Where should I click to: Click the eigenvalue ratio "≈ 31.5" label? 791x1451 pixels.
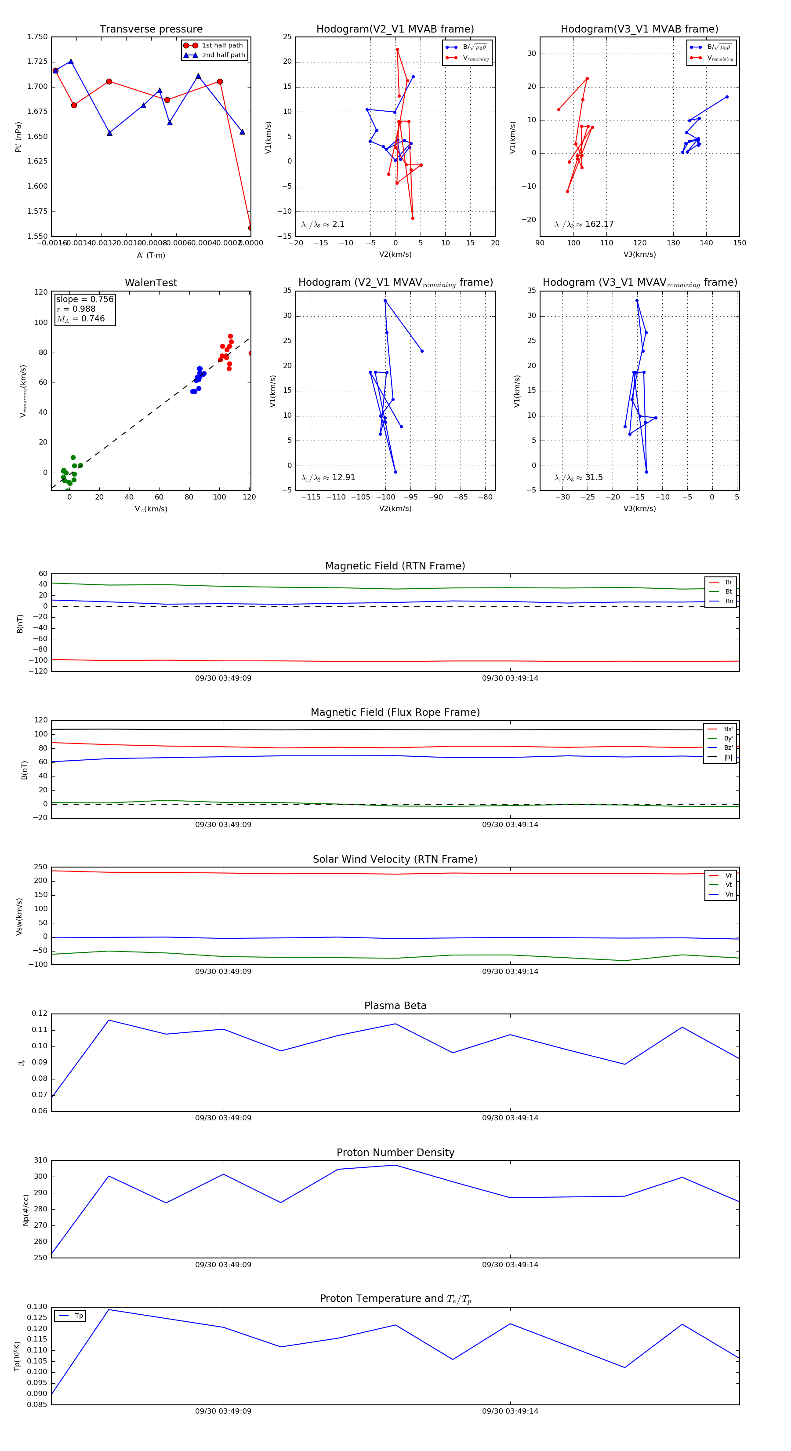579,478
